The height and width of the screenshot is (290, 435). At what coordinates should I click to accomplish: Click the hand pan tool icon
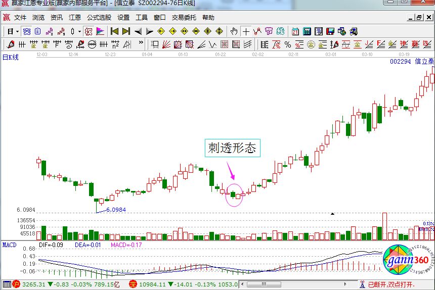pos(233,31)
